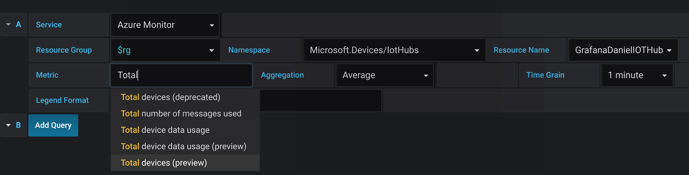Open the Average aggregation dropdown
The image size is (689, 175).
(x=385, y=75)
